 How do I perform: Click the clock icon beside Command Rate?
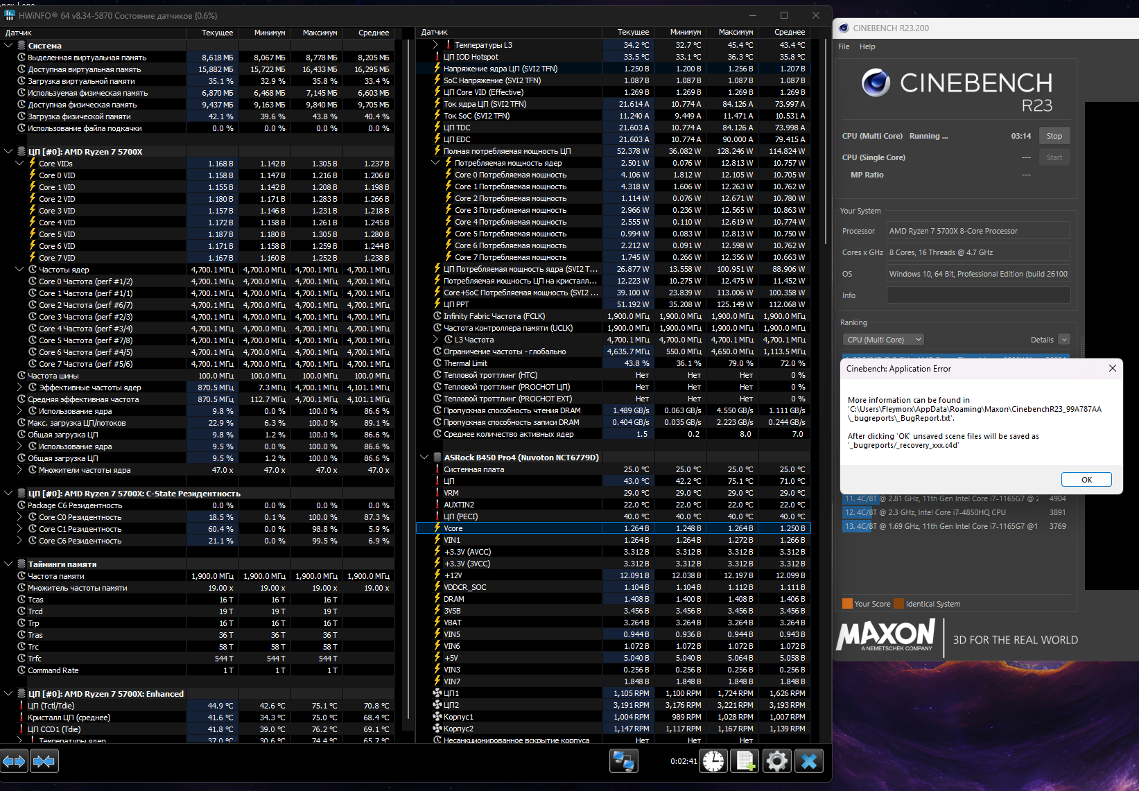pyautogui.click(x=21, y=670)
